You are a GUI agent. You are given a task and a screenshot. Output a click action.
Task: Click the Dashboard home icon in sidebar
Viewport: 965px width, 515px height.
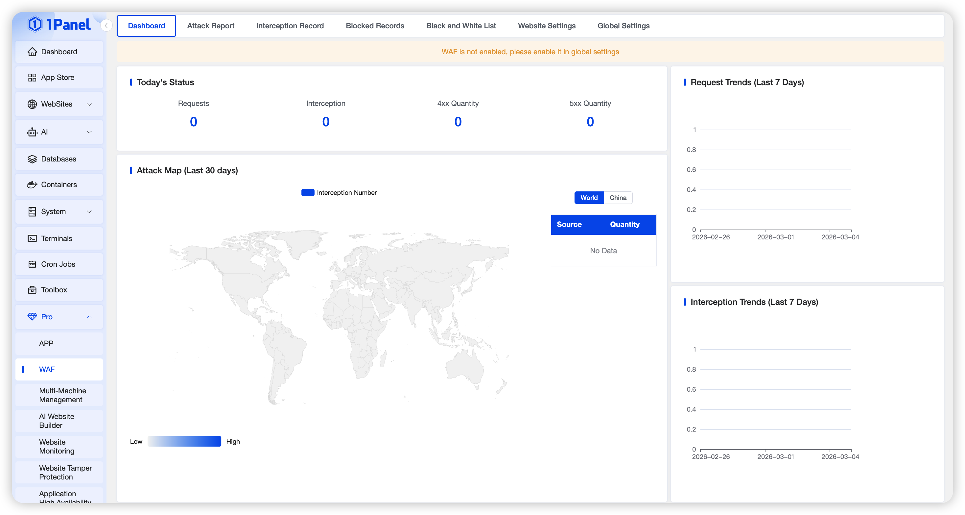(32, 52)
